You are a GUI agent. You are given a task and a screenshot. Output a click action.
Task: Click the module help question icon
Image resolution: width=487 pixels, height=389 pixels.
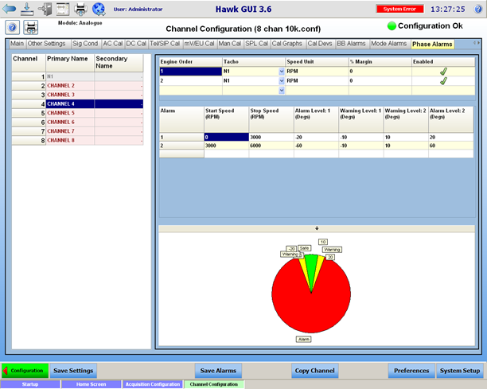tap(13, 28)
